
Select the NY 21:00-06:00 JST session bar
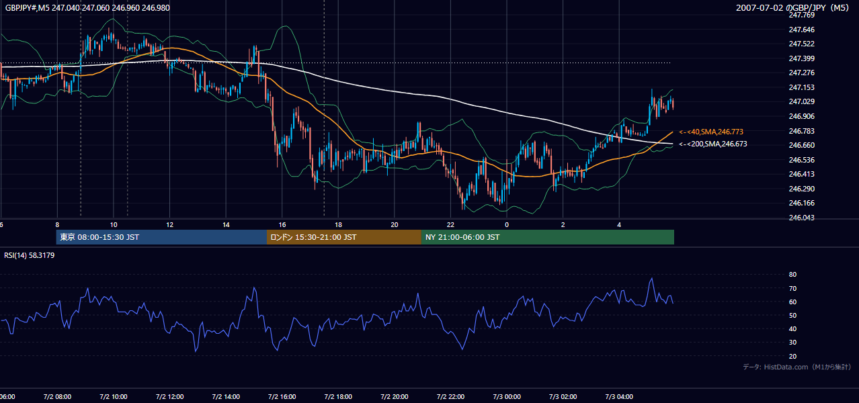pos(548,237)
